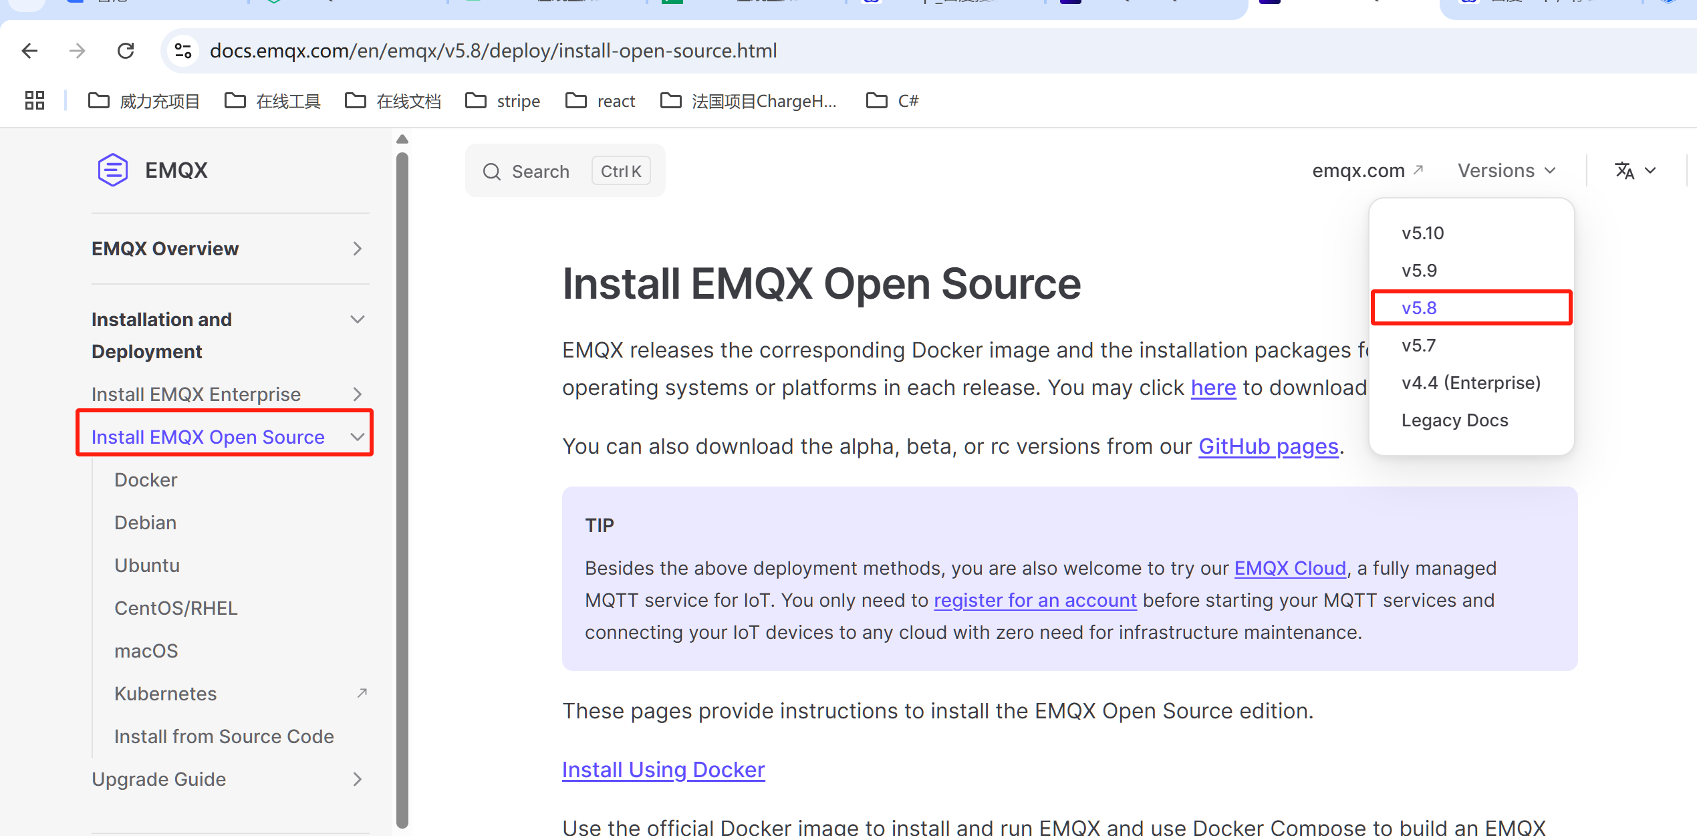Open the Install EMQX Open Source sidebar item
Screen dimensions: 1697x836
tap(208, 437)
